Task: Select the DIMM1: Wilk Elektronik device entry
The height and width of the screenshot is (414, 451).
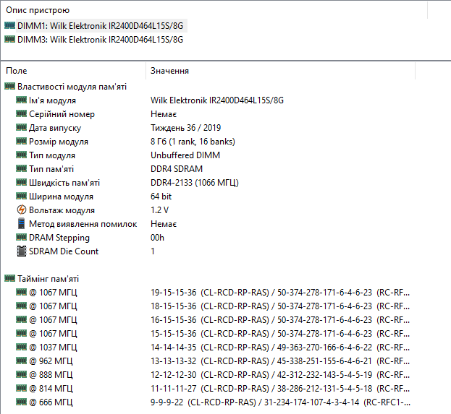Action: point(100,26)
